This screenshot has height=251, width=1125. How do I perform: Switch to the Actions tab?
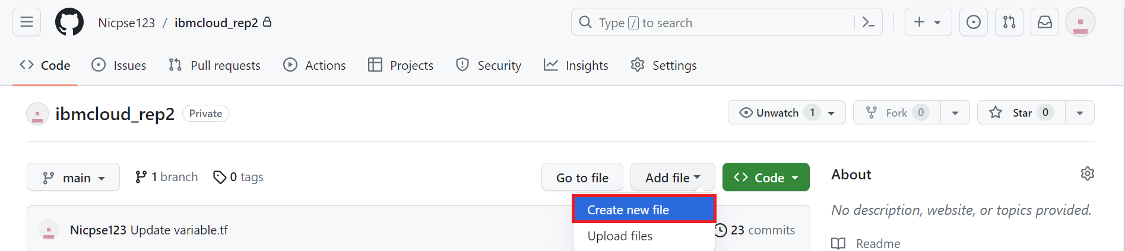[x=315, y=65]
